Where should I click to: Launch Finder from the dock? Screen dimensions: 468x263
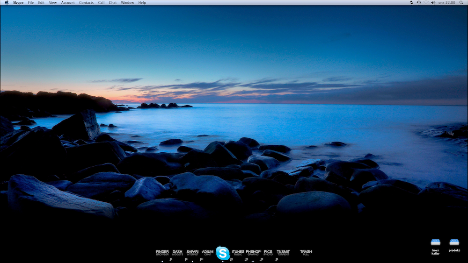pos(162,252)
